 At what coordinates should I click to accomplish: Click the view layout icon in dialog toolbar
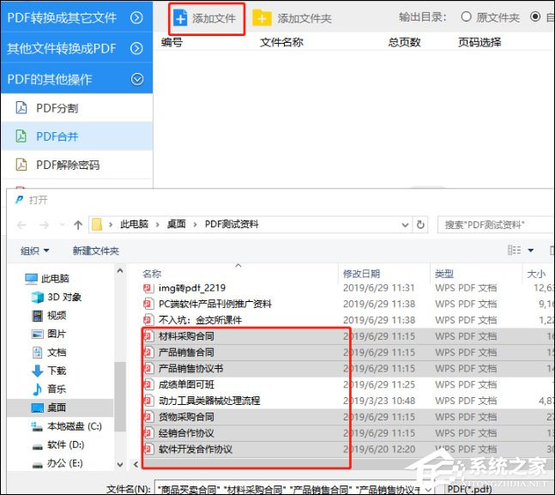(x=514, y=251)
